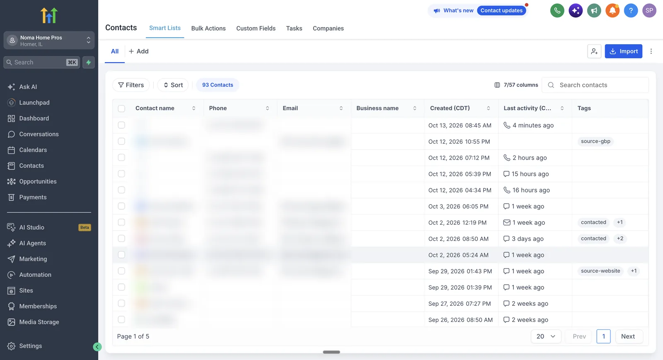Click the blue Import button

623,51
